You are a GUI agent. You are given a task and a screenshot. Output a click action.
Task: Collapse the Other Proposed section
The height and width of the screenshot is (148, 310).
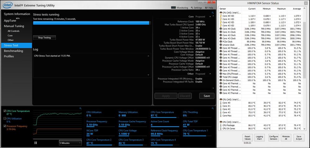point(210,74)
